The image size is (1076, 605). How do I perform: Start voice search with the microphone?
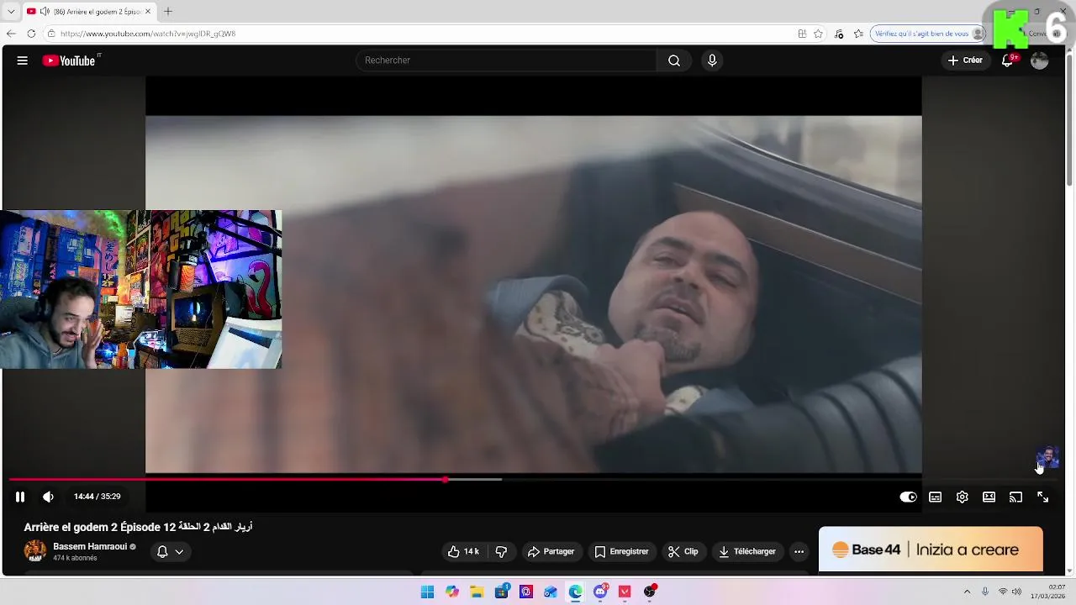coord(712,60)
